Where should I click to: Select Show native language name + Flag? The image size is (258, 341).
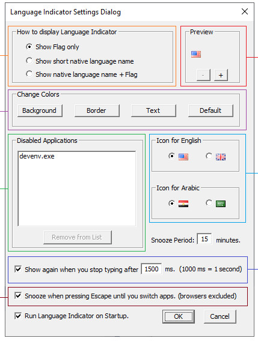pos(29,74)
